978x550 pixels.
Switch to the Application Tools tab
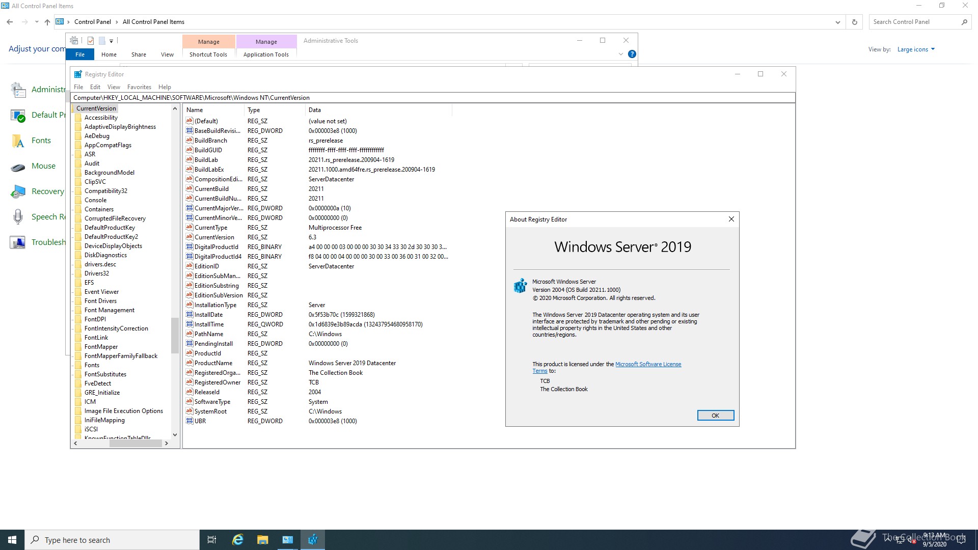(x=266, y=54)
